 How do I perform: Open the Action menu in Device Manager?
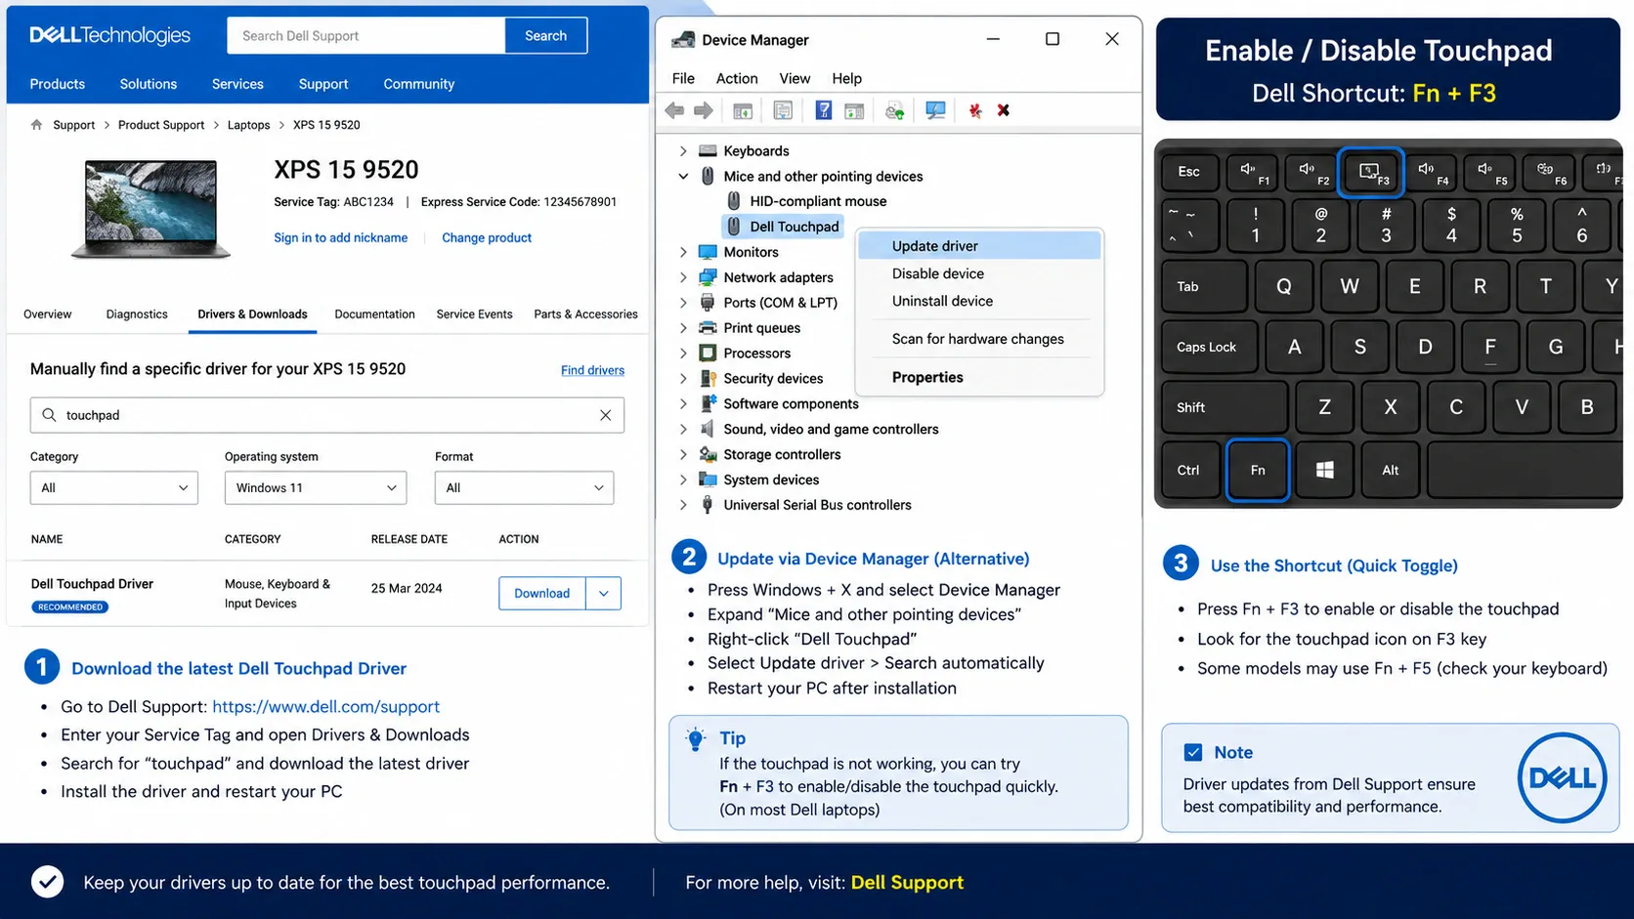pyautogui.click(x=737, y=78)
